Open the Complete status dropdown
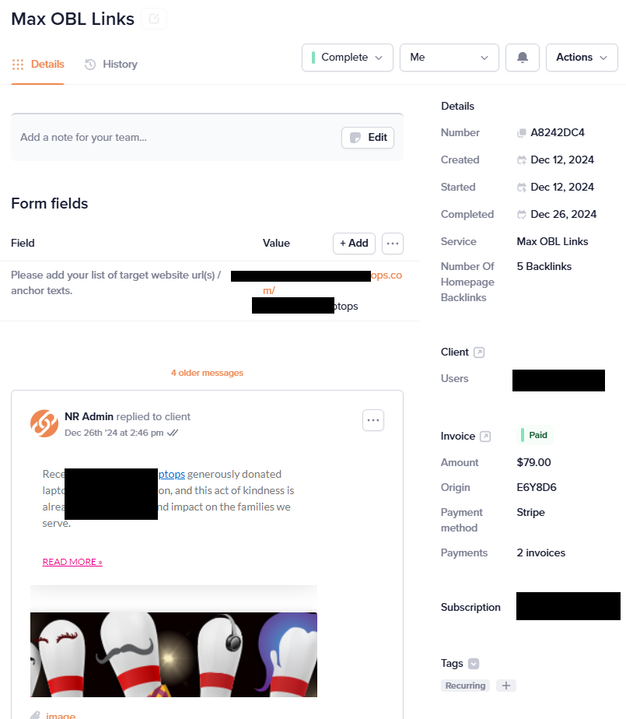The image size is (626, 719). (348, 58)
